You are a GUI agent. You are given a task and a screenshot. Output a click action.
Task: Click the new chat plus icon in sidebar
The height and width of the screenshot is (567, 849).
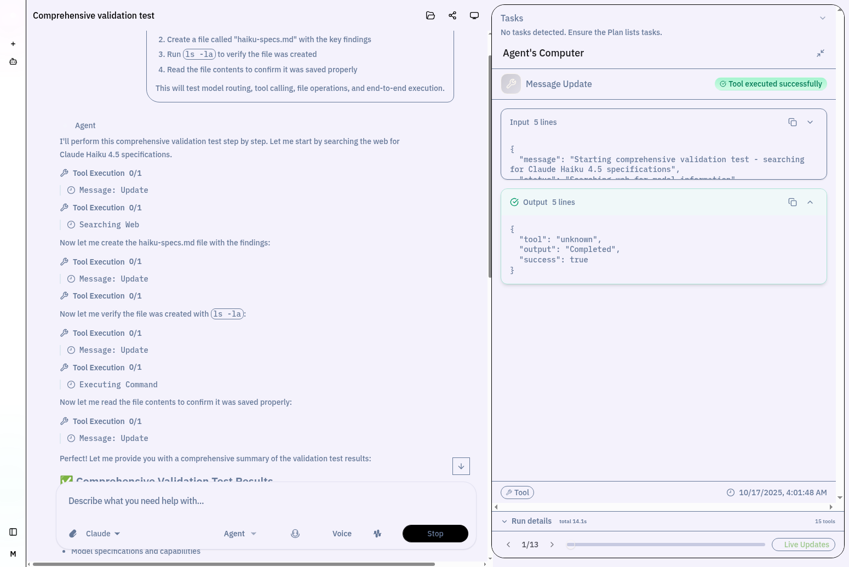point(13,43)
